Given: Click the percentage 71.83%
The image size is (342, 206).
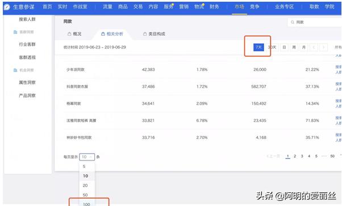Looking at the screenshot, I should pyautogui.click(x=312, y=121).
